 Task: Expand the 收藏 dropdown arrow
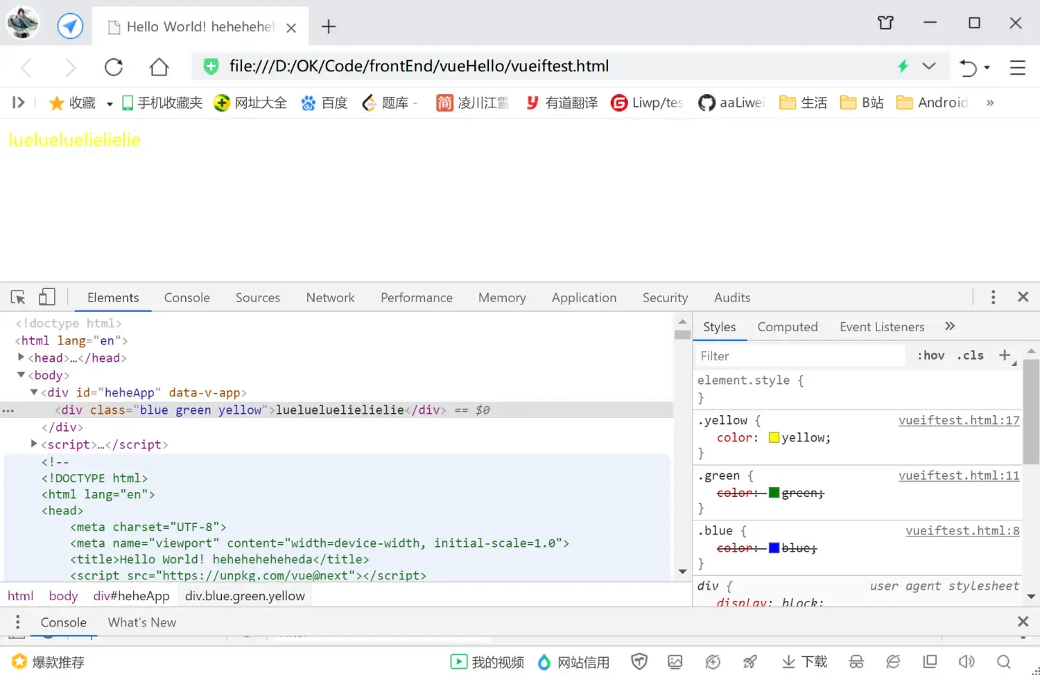(110, 104)
